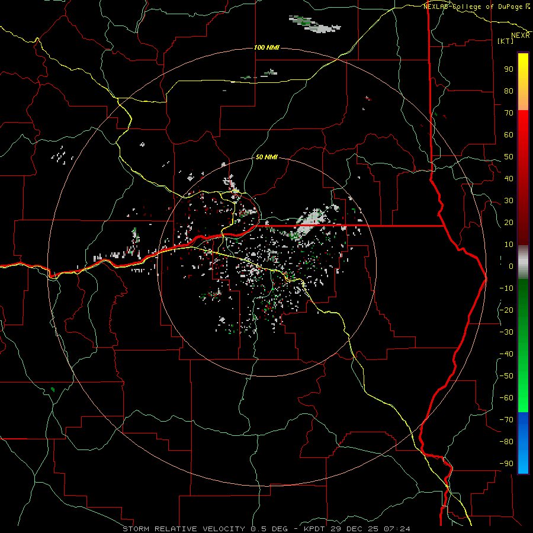Click the -30 value on the velocity scale
533x533 pixels.
point(506,332)
